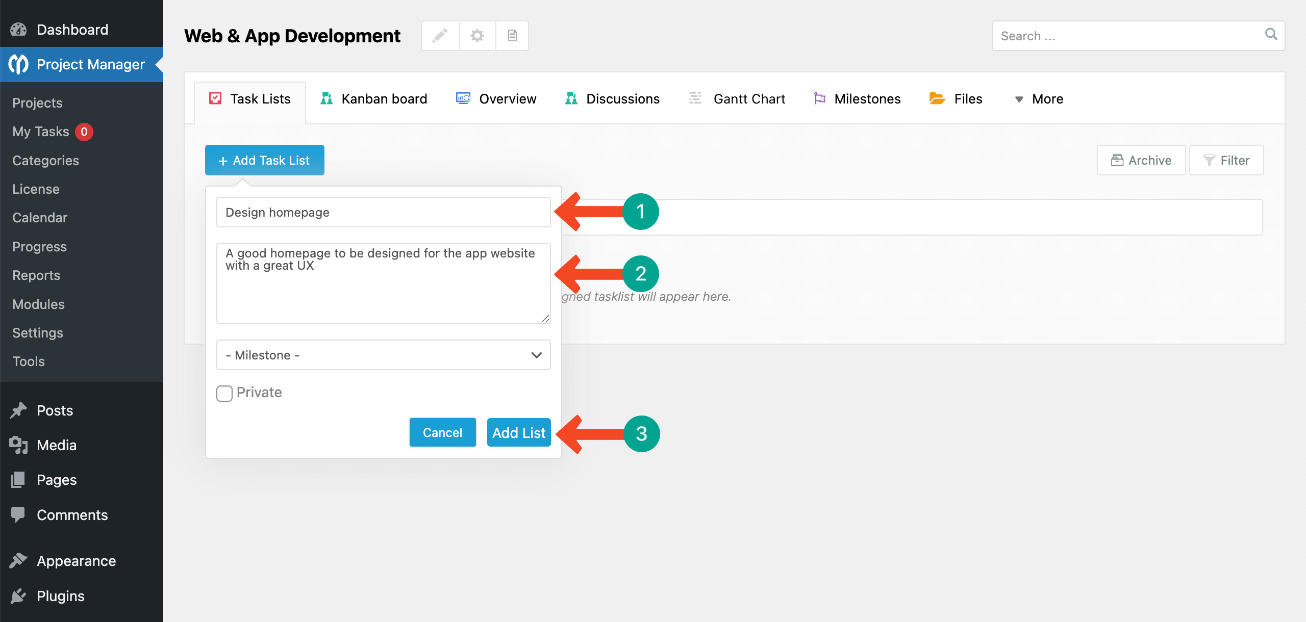Enable the Private checkbox
The height and width of the screenshot is (622, 1306).
pos(224,393)
